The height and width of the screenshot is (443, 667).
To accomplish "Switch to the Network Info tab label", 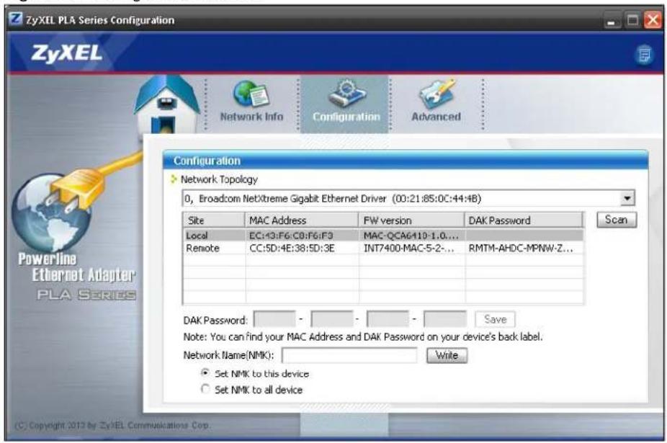I will pos(251,116).
